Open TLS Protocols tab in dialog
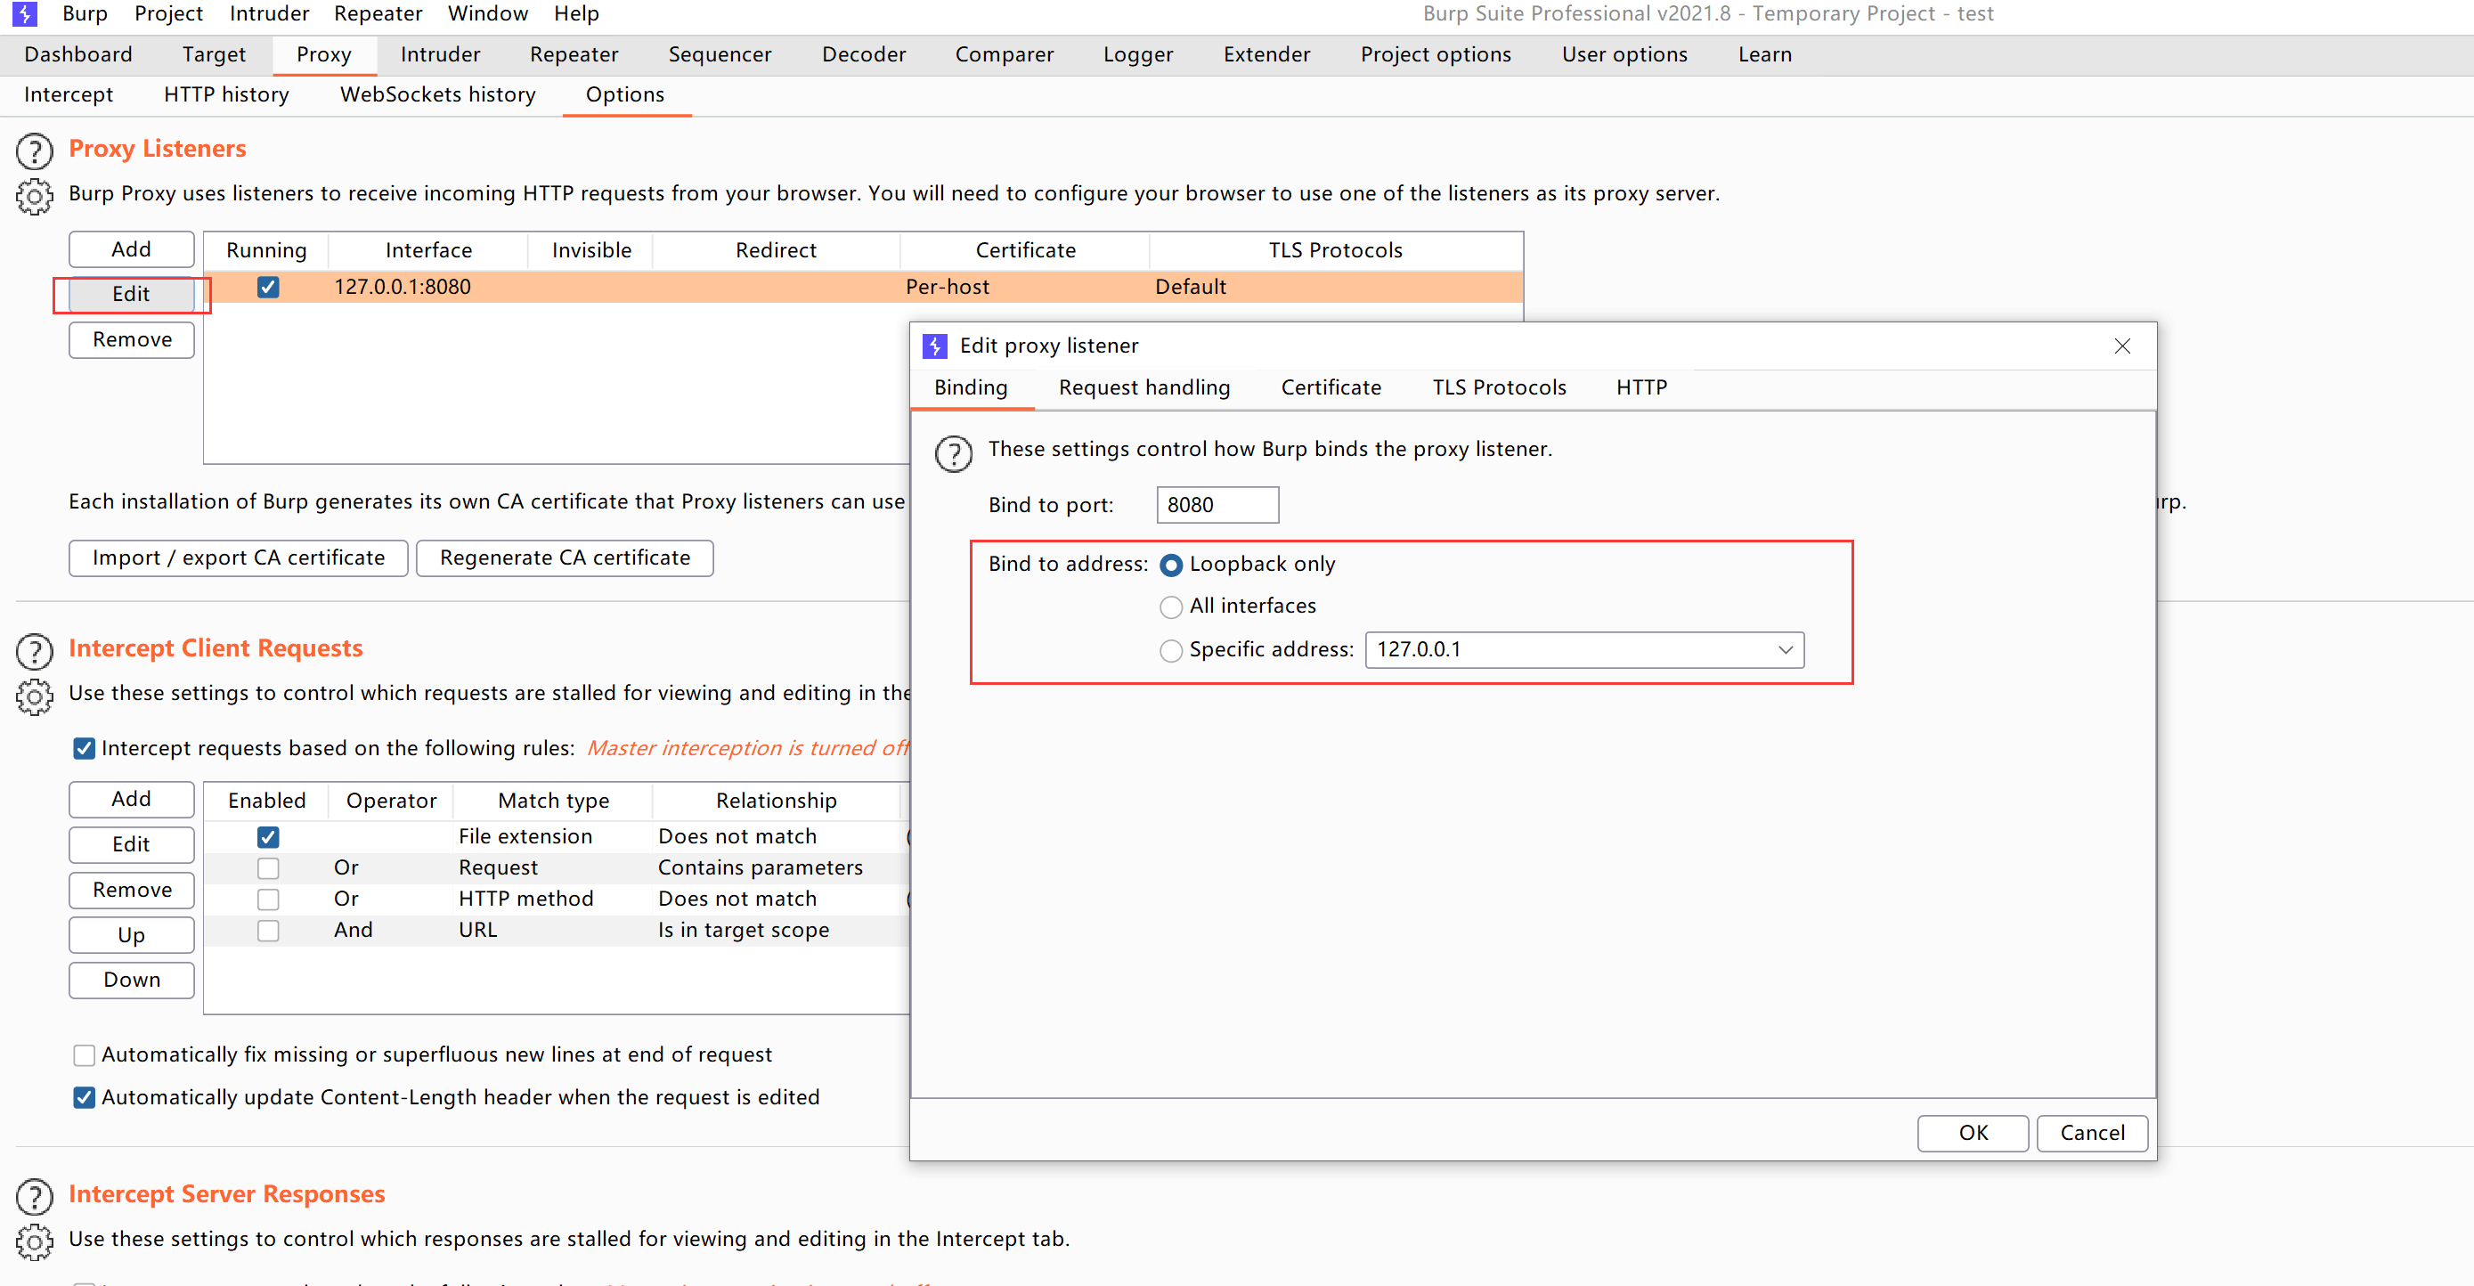The image size is (2474, 1286). point(1499,388)
